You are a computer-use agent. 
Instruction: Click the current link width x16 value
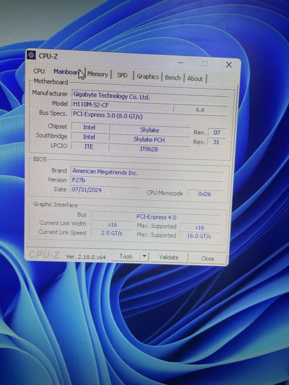(112, 224)
